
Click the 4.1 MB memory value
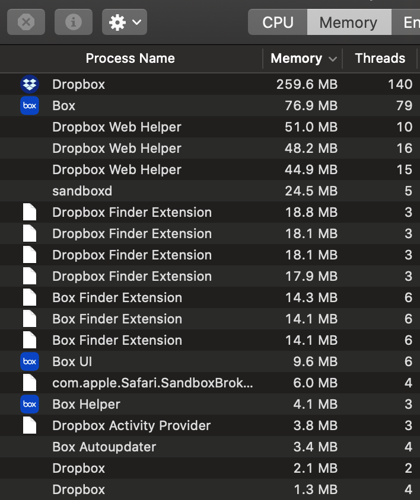pos(315,404)
